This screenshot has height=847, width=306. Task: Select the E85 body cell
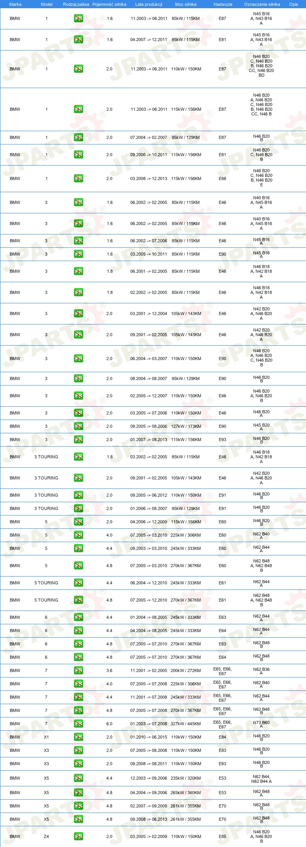[222, 836]
